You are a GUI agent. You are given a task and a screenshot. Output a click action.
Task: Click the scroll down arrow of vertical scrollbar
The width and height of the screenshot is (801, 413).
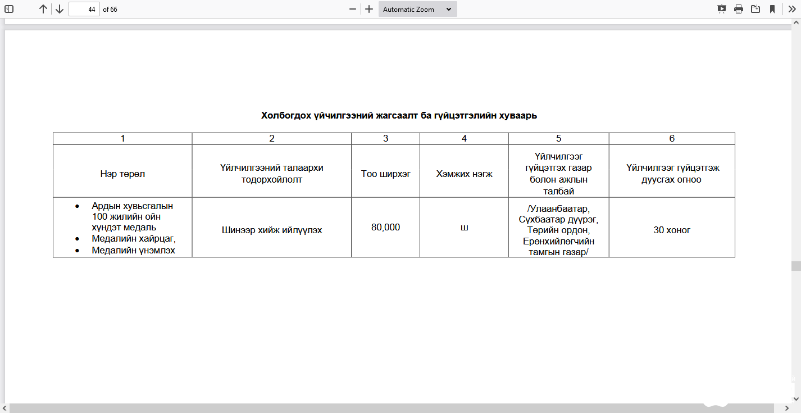pos(796,398)
